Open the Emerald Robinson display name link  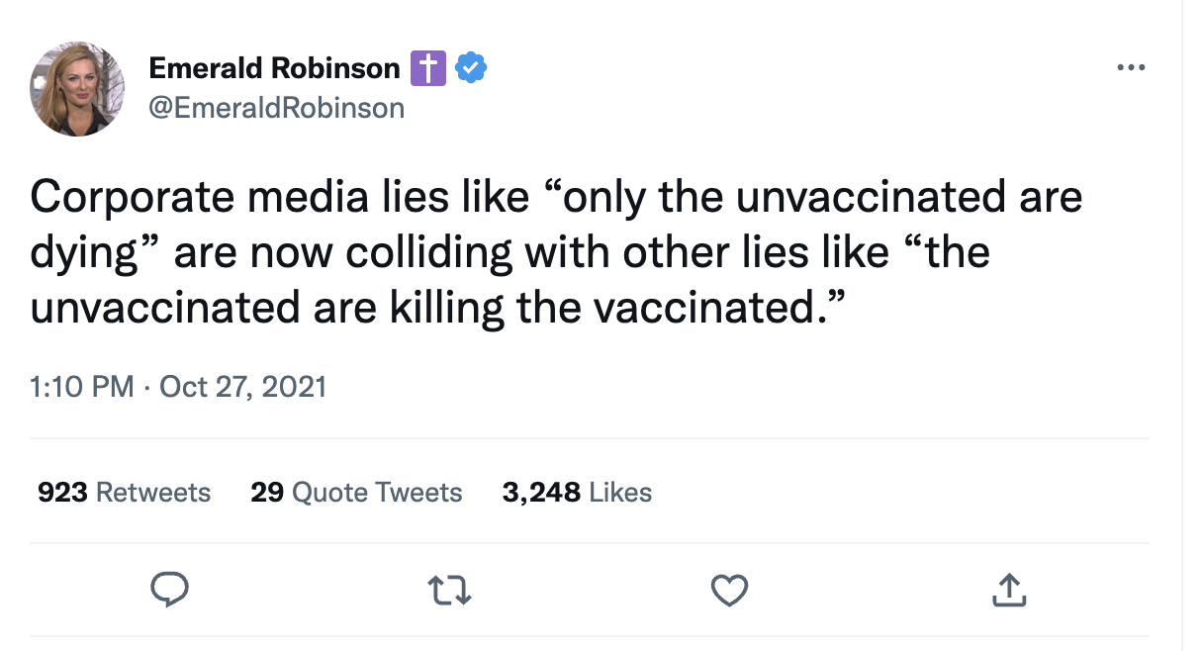pos(274,68)
